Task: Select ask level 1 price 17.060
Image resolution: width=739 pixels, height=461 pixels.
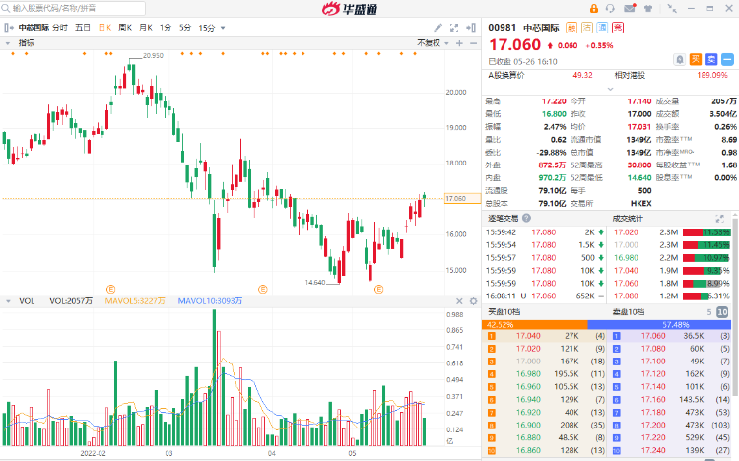Action: [653, 336]
